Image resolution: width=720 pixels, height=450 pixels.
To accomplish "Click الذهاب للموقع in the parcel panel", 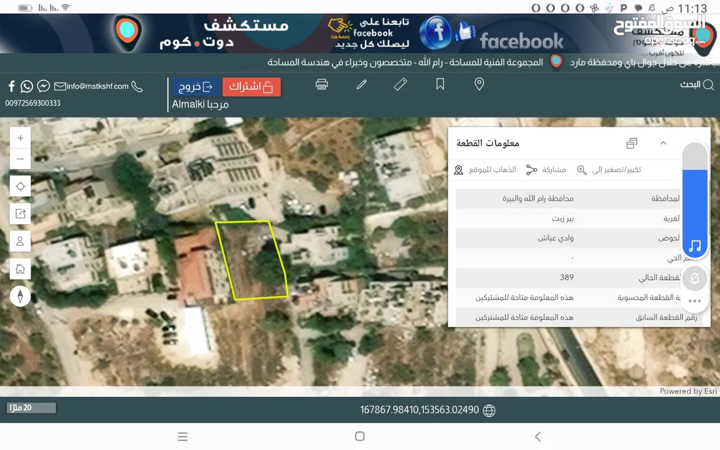I will point(485,169).
